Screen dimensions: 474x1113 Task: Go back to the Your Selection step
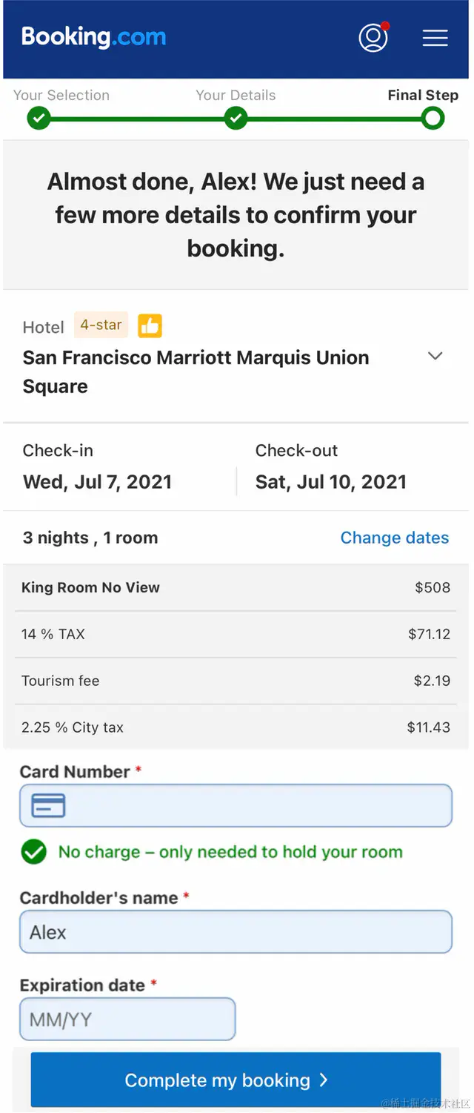click(39, 118)
